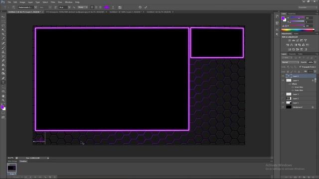Click the color spectrum ramp

pos(298,30)
